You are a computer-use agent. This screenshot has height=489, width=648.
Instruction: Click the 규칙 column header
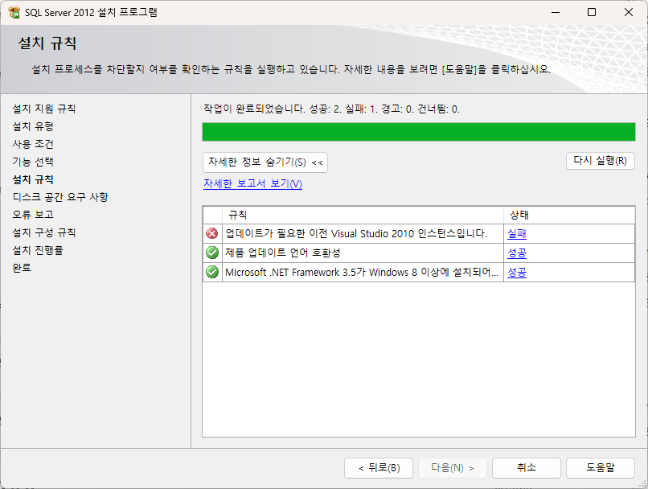tap(363, 215)
